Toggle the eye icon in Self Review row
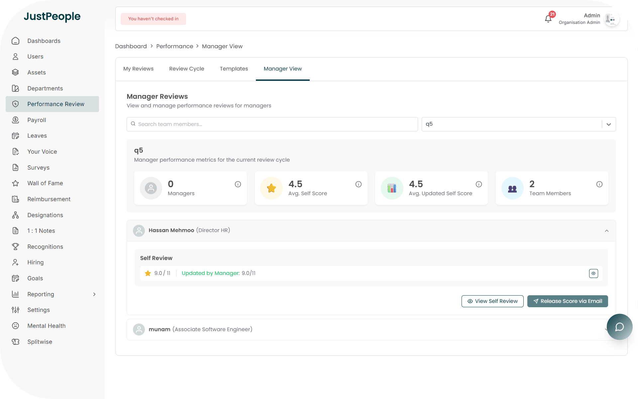Image resolution: width=638 pixels, height=399 pixels. pos(593,273)
